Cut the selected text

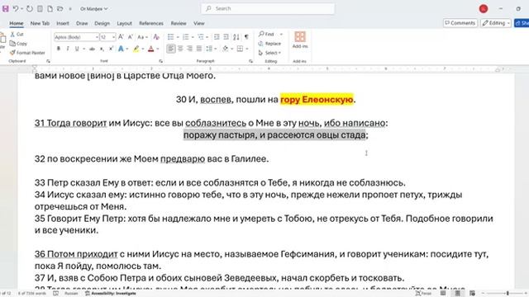(x=17, y=34)
